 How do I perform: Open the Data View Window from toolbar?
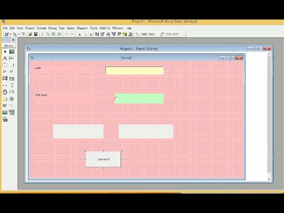click(x=125, y=34)
